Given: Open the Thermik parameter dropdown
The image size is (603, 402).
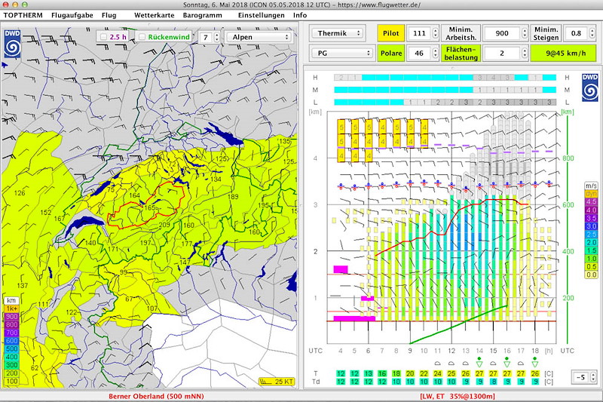Looking at the screenshot, I should [x=337, y=33].
